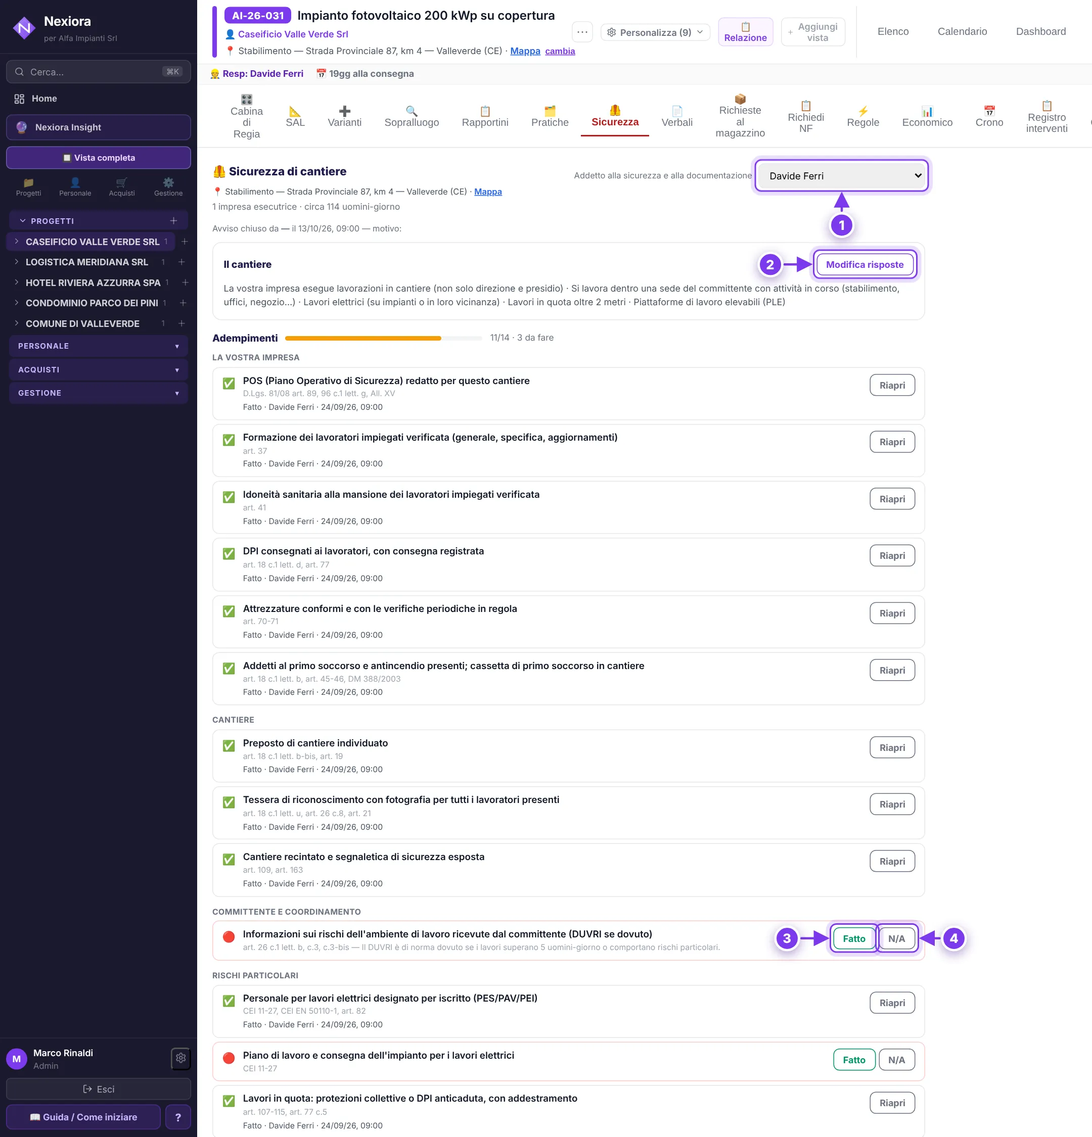Click the Esci logout button
Viewport: 1092px width, 1137px height.
click(x=99, y=1089)
